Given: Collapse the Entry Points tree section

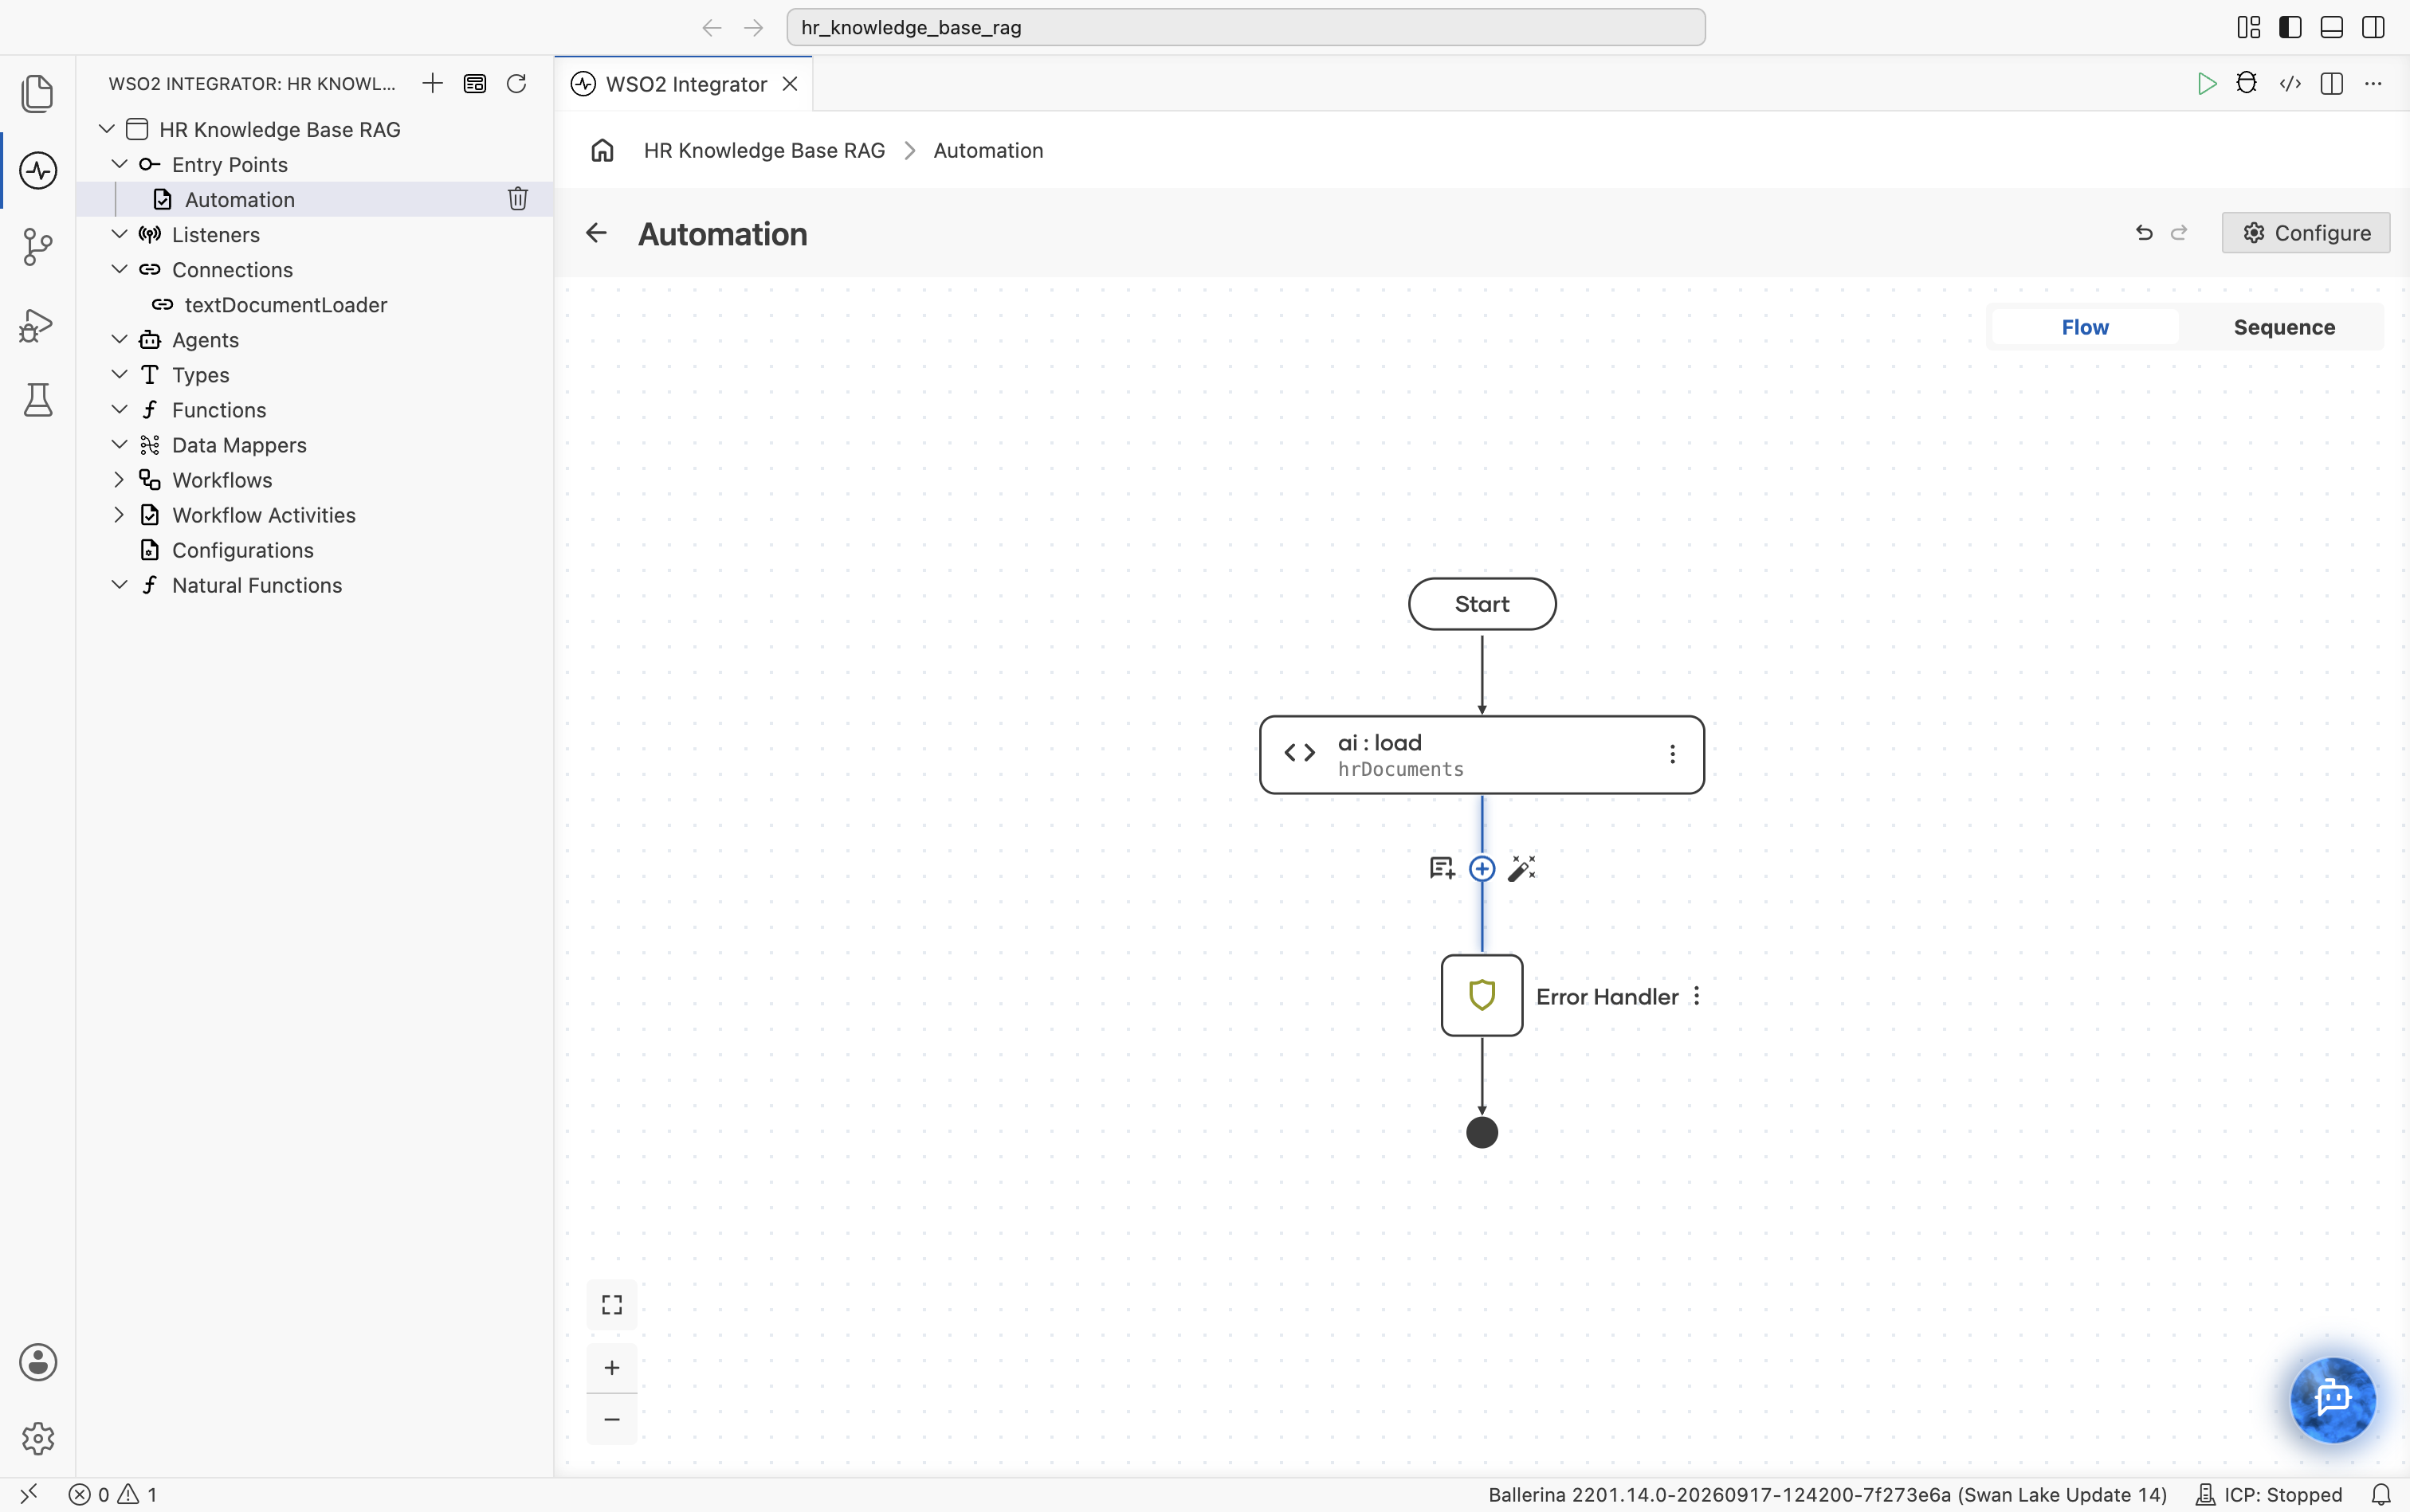Looking at the screenshot, I should pos(119,164).
